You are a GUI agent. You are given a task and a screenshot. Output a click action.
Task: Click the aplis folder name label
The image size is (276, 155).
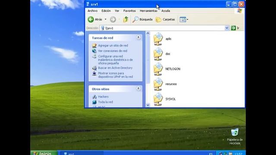[x=168, y=39]
